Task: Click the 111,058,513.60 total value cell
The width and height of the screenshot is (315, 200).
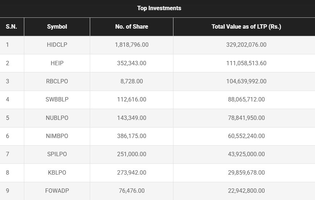Action: (x=246, y=63)
